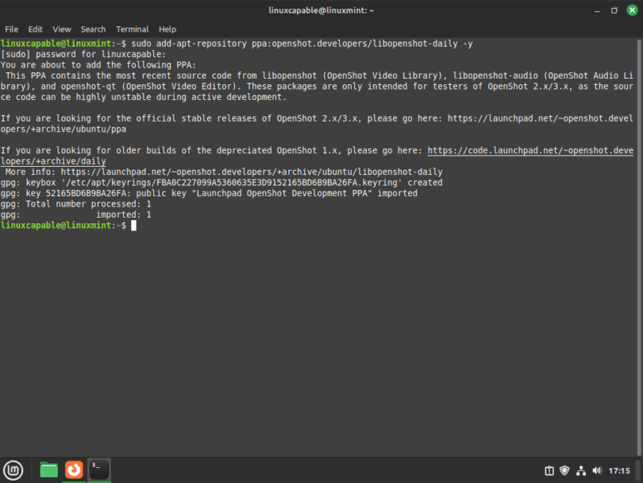Open the Search menu

tap(93, 29)
